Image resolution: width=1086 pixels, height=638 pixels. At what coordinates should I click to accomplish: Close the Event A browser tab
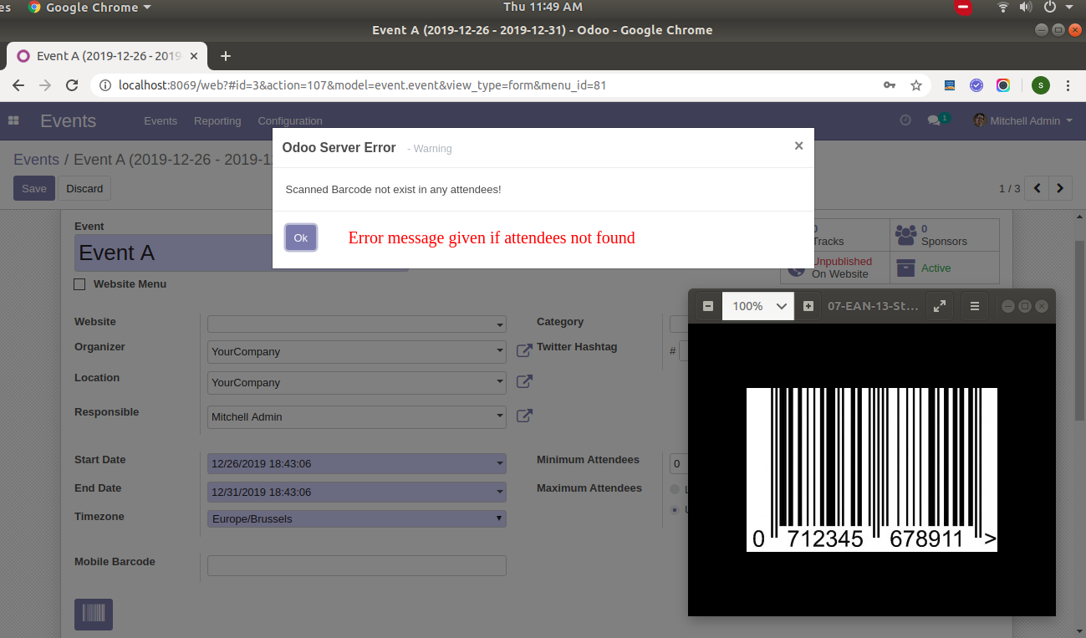195,56
